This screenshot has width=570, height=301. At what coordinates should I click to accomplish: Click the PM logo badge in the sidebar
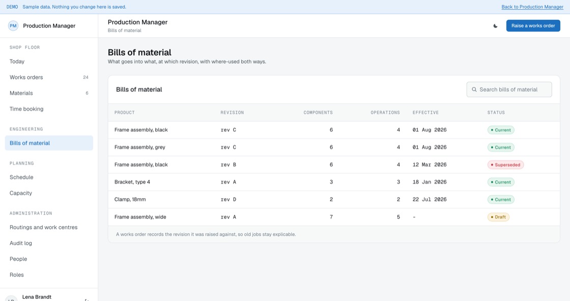tap(13, 26)
